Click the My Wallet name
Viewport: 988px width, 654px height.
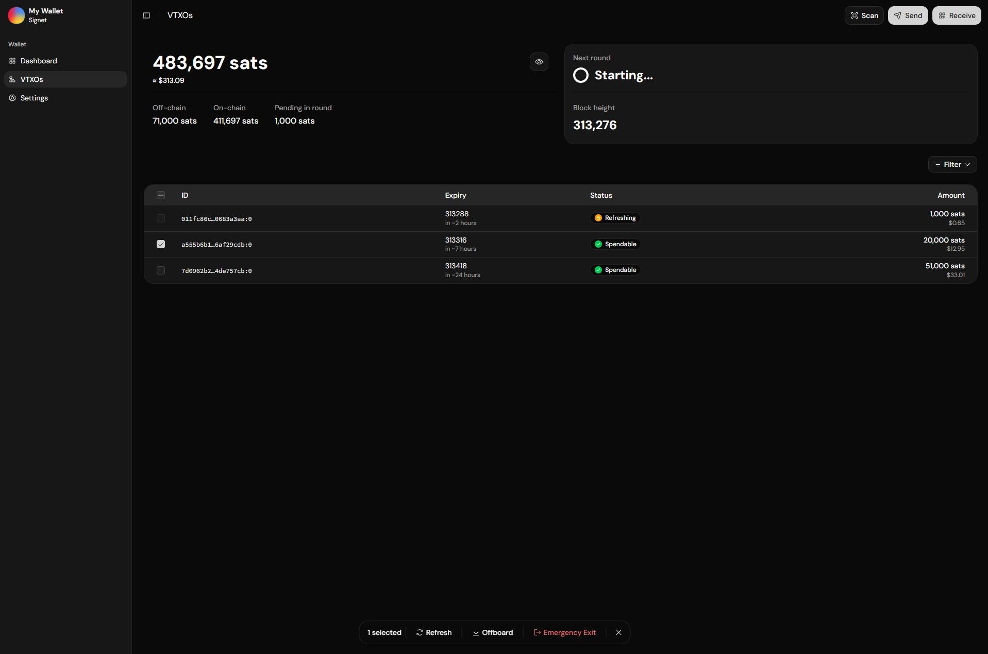(x=46, y=11)
